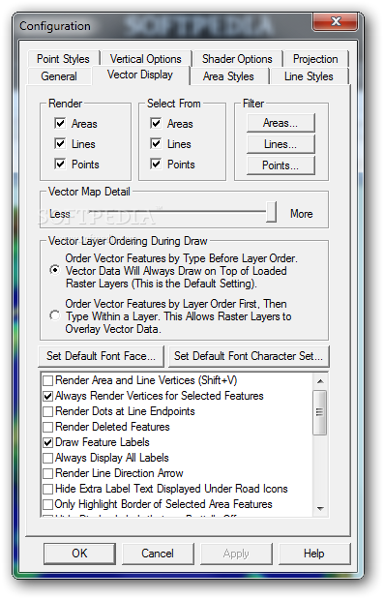Image resolution: width=384 pixels, height=599 pixels.
Task: Open the Areas... filter dialog
Action: click(x=281, y=123)
